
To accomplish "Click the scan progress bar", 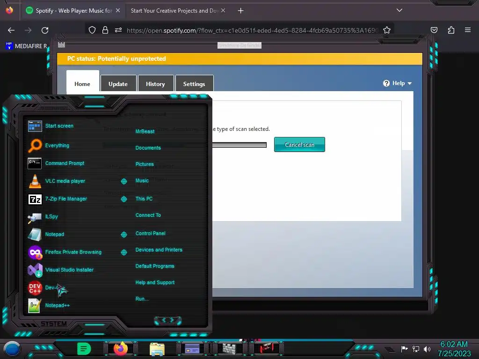I will pos(239,145).
